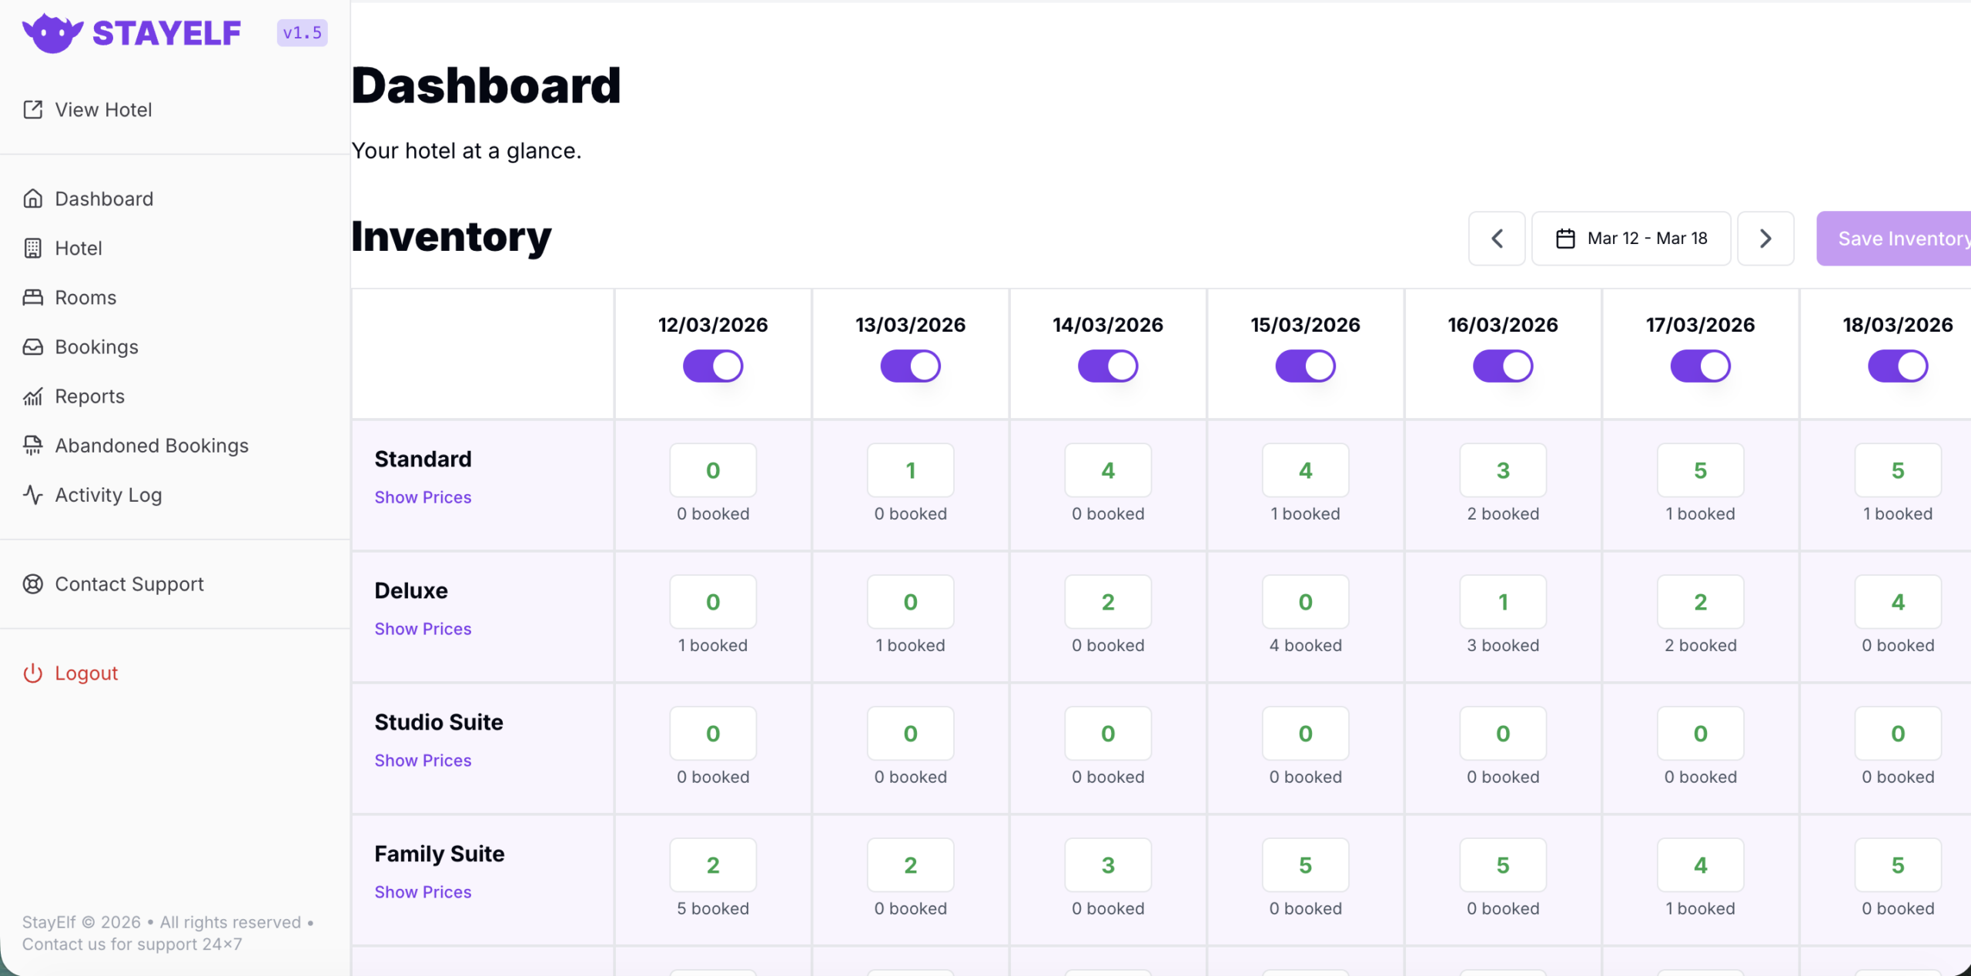The width and height of the screenshot is (1971, 976).
Task: Open Abandoned Bookings in the sidebar
Action: [x=152, y=446]
